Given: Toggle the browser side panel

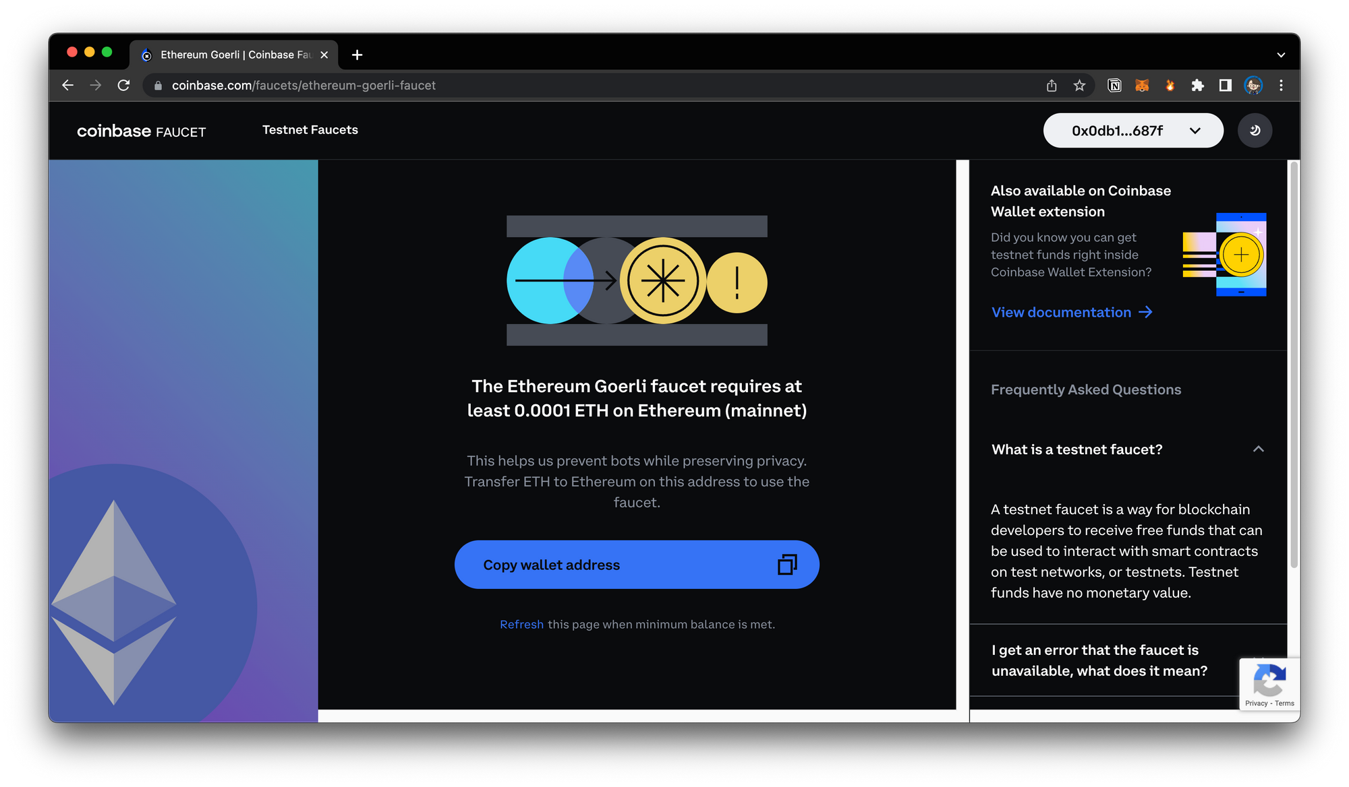Looking at the screenshot, I should click(1226, 86).
